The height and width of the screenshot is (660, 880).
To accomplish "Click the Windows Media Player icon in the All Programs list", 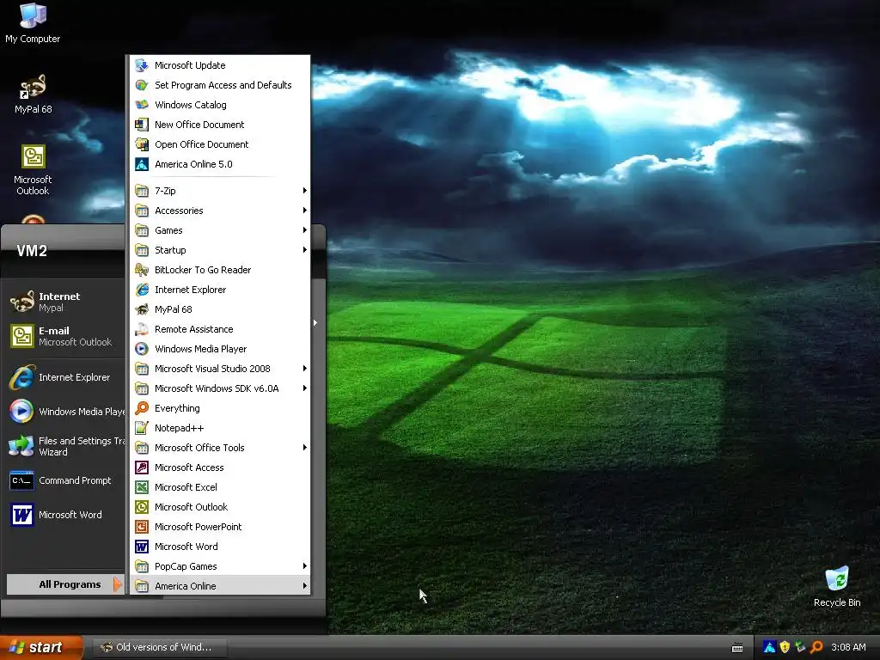I will 142,349.
